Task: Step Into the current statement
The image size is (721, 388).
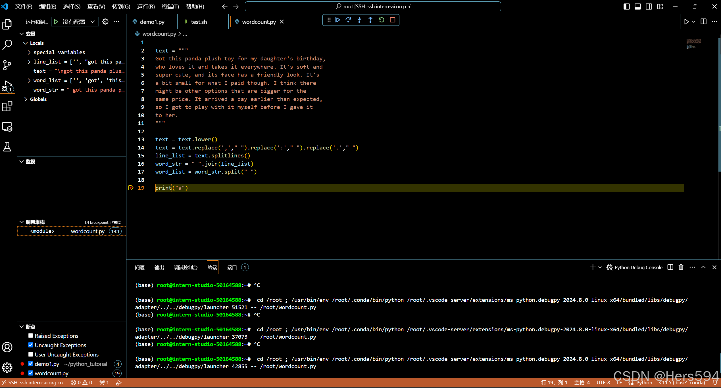Action: 359,20
